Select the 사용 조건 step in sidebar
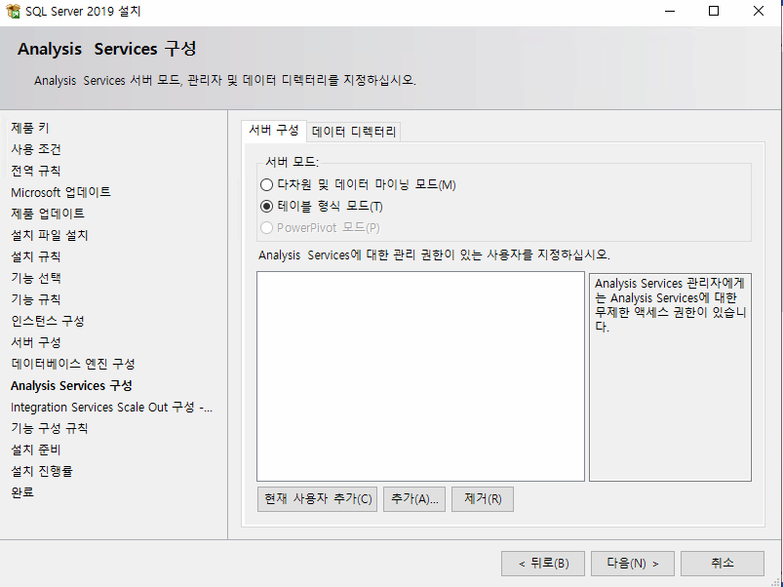Viewport: 783px width, 587px height. 36,150
